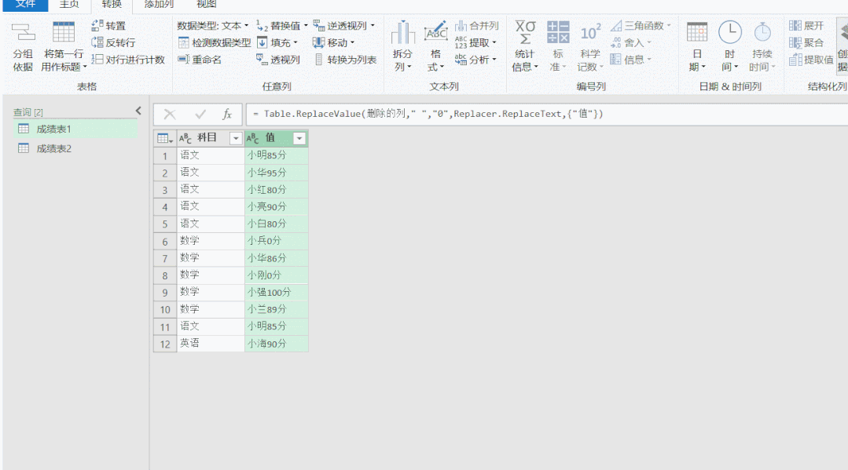Click the 信息 (Information) button
848x470 pixels.
point(631,60)
